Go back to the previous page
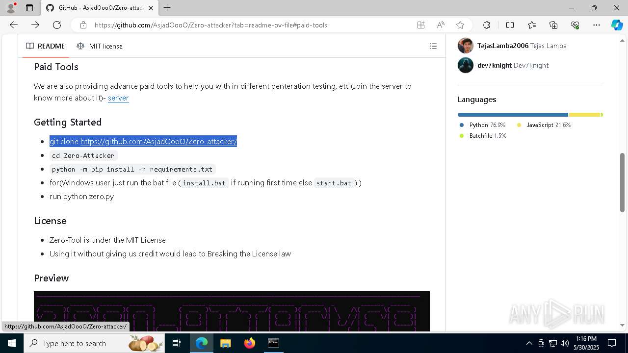 click(x=14, y=25)
